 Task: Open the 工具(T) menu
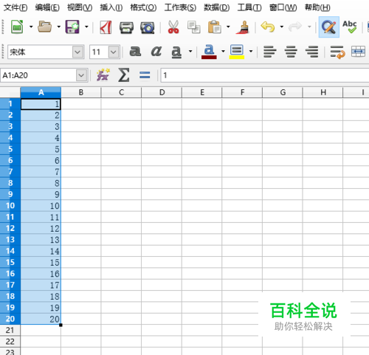click(249, 7)
